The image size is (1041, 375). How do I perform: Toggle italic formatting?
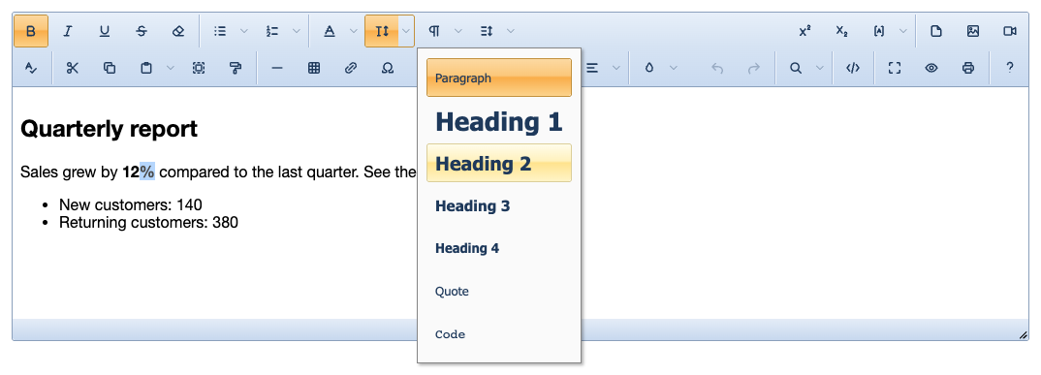[67, 31]
